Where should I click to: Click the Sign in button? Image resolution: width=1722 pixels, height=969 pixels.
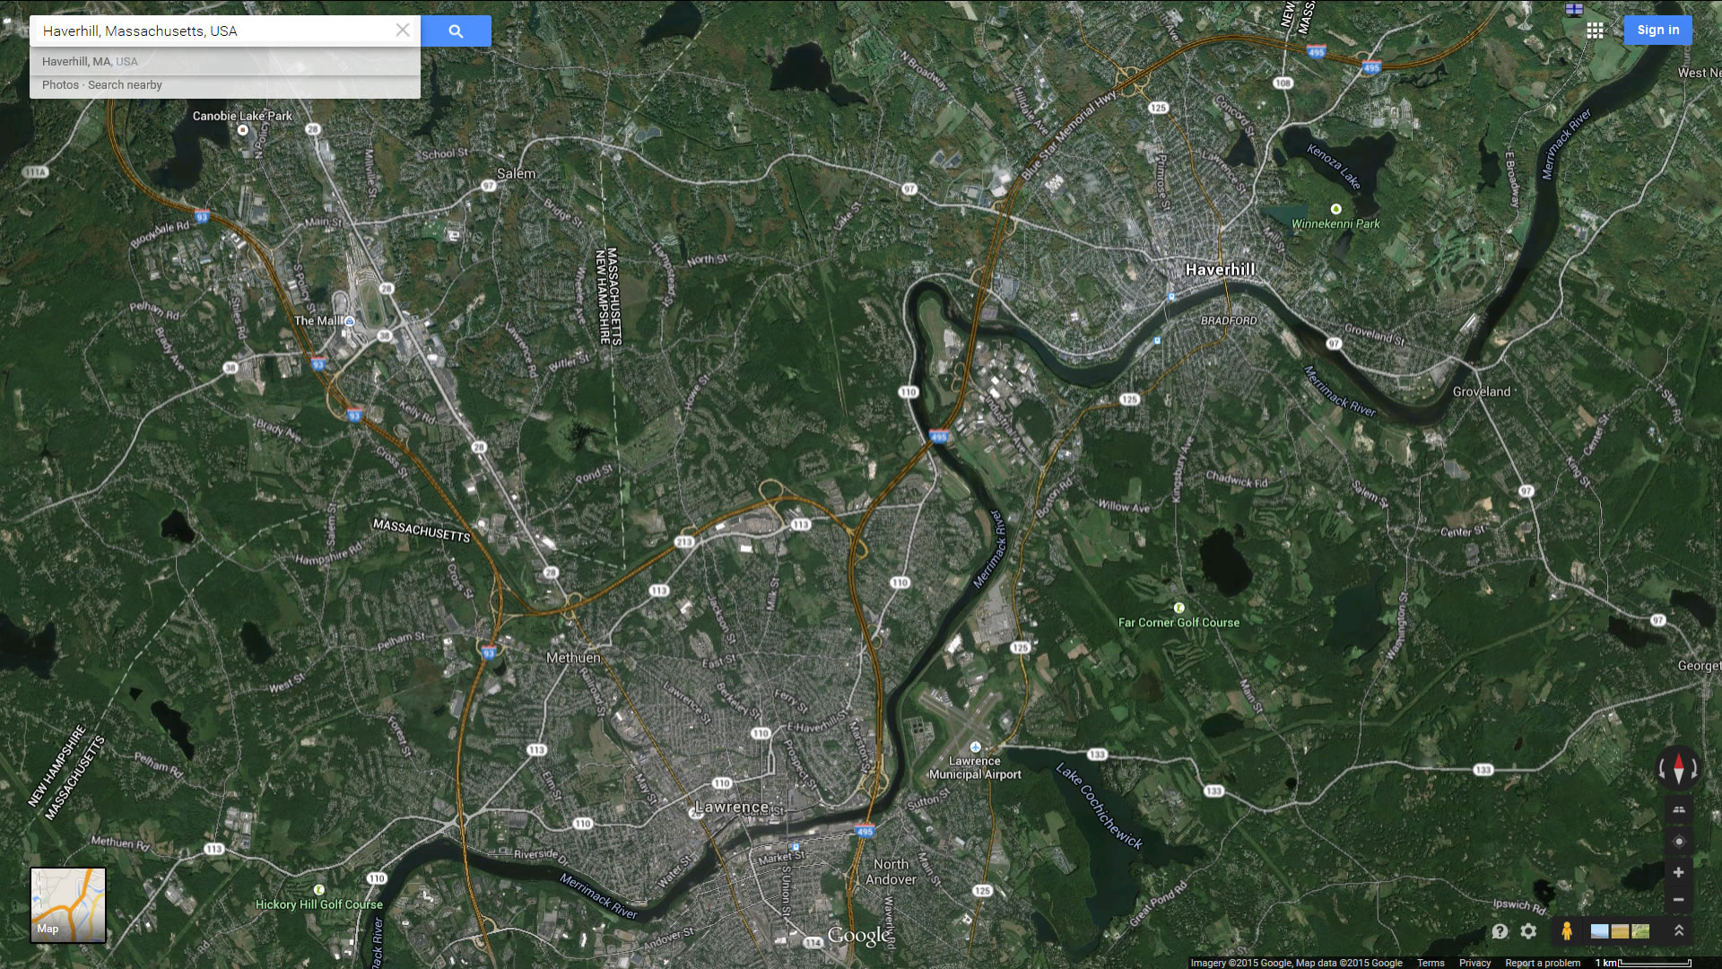(x=1658, y=30)
